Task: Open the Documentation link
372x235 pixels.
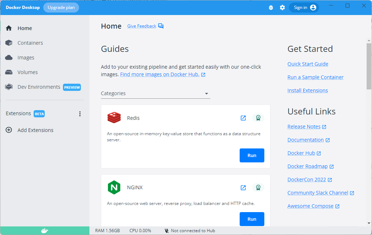Action: (x=305, y=140)
